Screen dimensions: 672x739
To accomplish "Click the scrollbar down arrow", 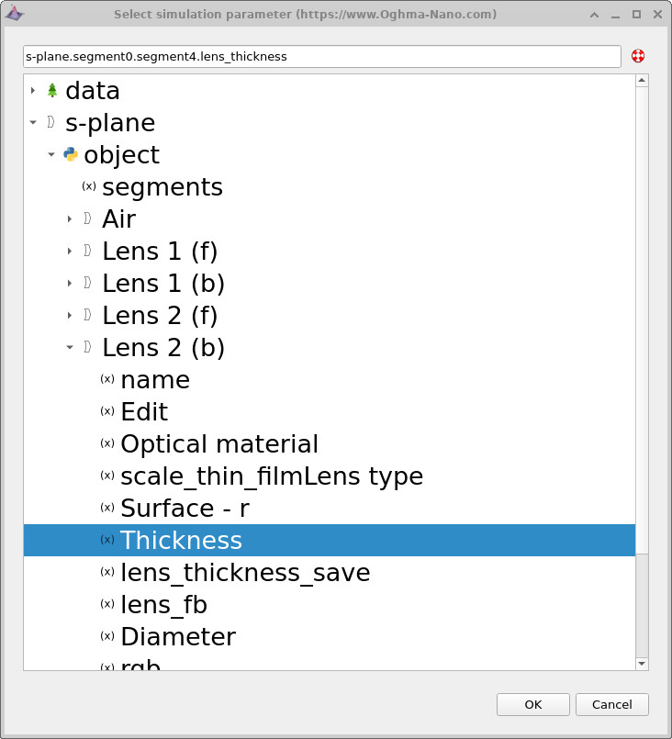I will (x=640, y=665).
